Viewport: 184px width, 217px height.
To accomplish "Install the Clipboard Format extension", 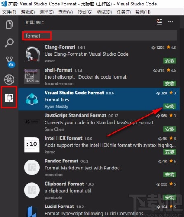I will [x=170, y=197].
